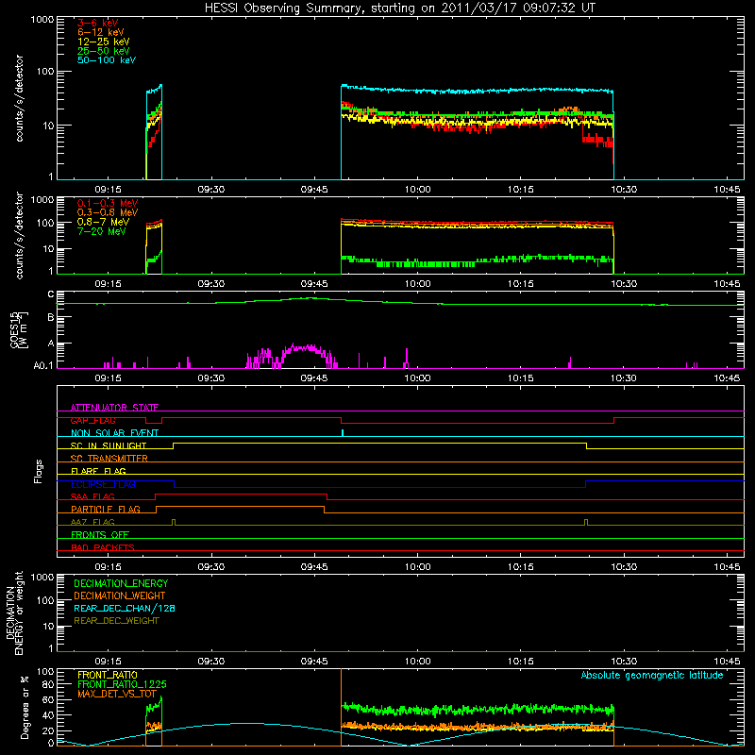Click the NON_SOLAR_EVENT flag label
Image resolution: width=755 pixels, height=755 pixels.
click(x=114, y=433)
